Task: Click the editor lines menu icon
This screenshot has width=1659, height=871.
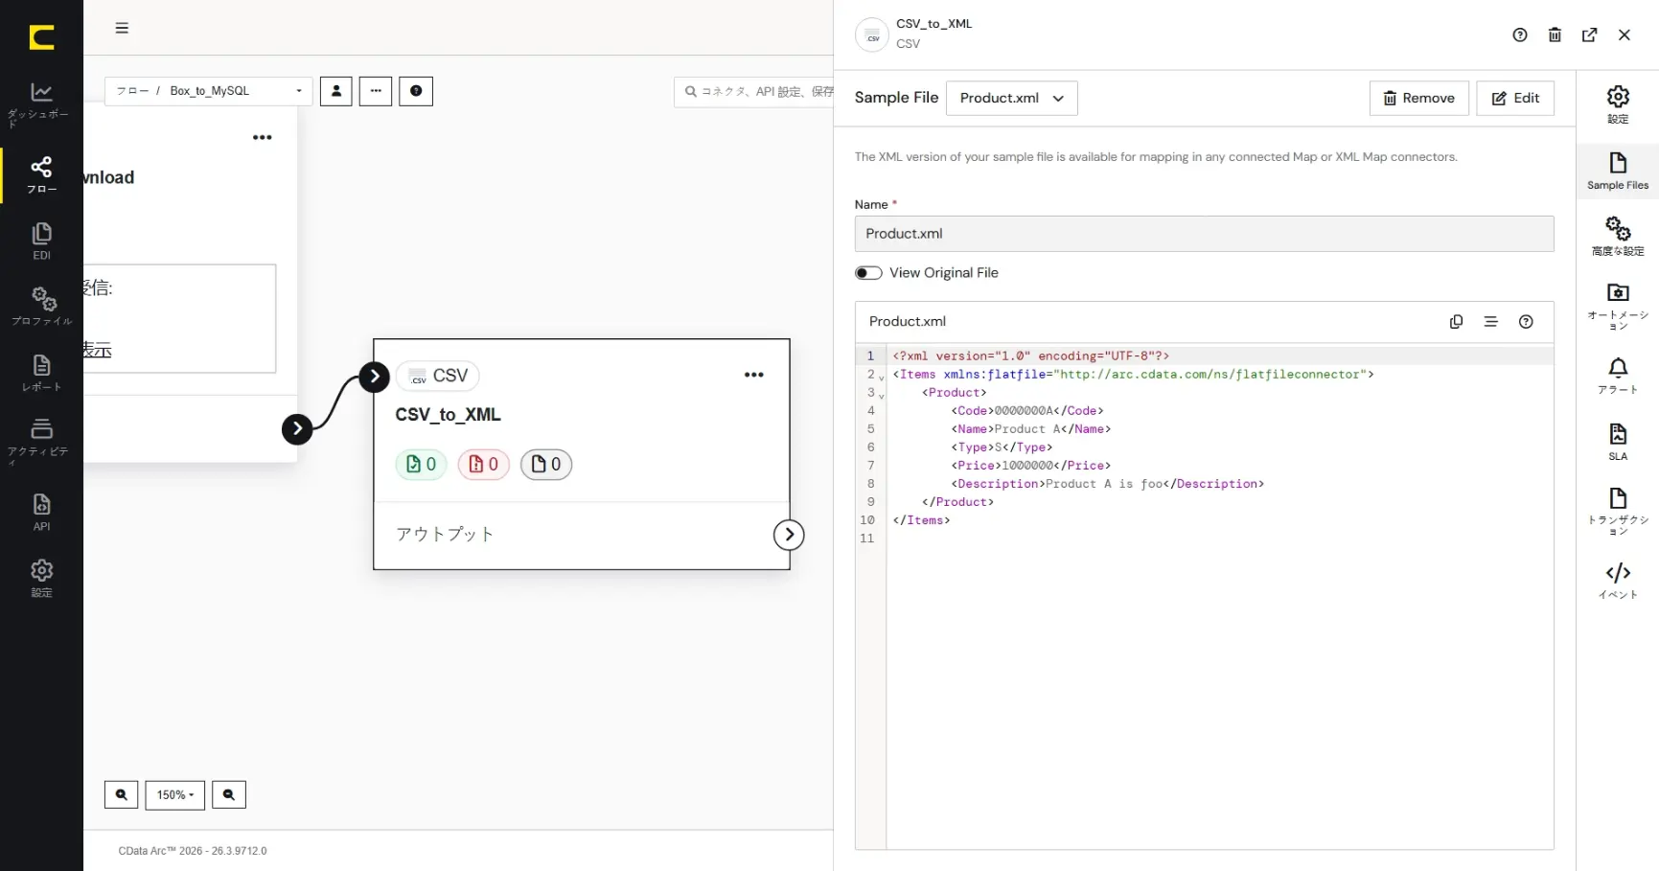Action: [x=1490, y=322]
